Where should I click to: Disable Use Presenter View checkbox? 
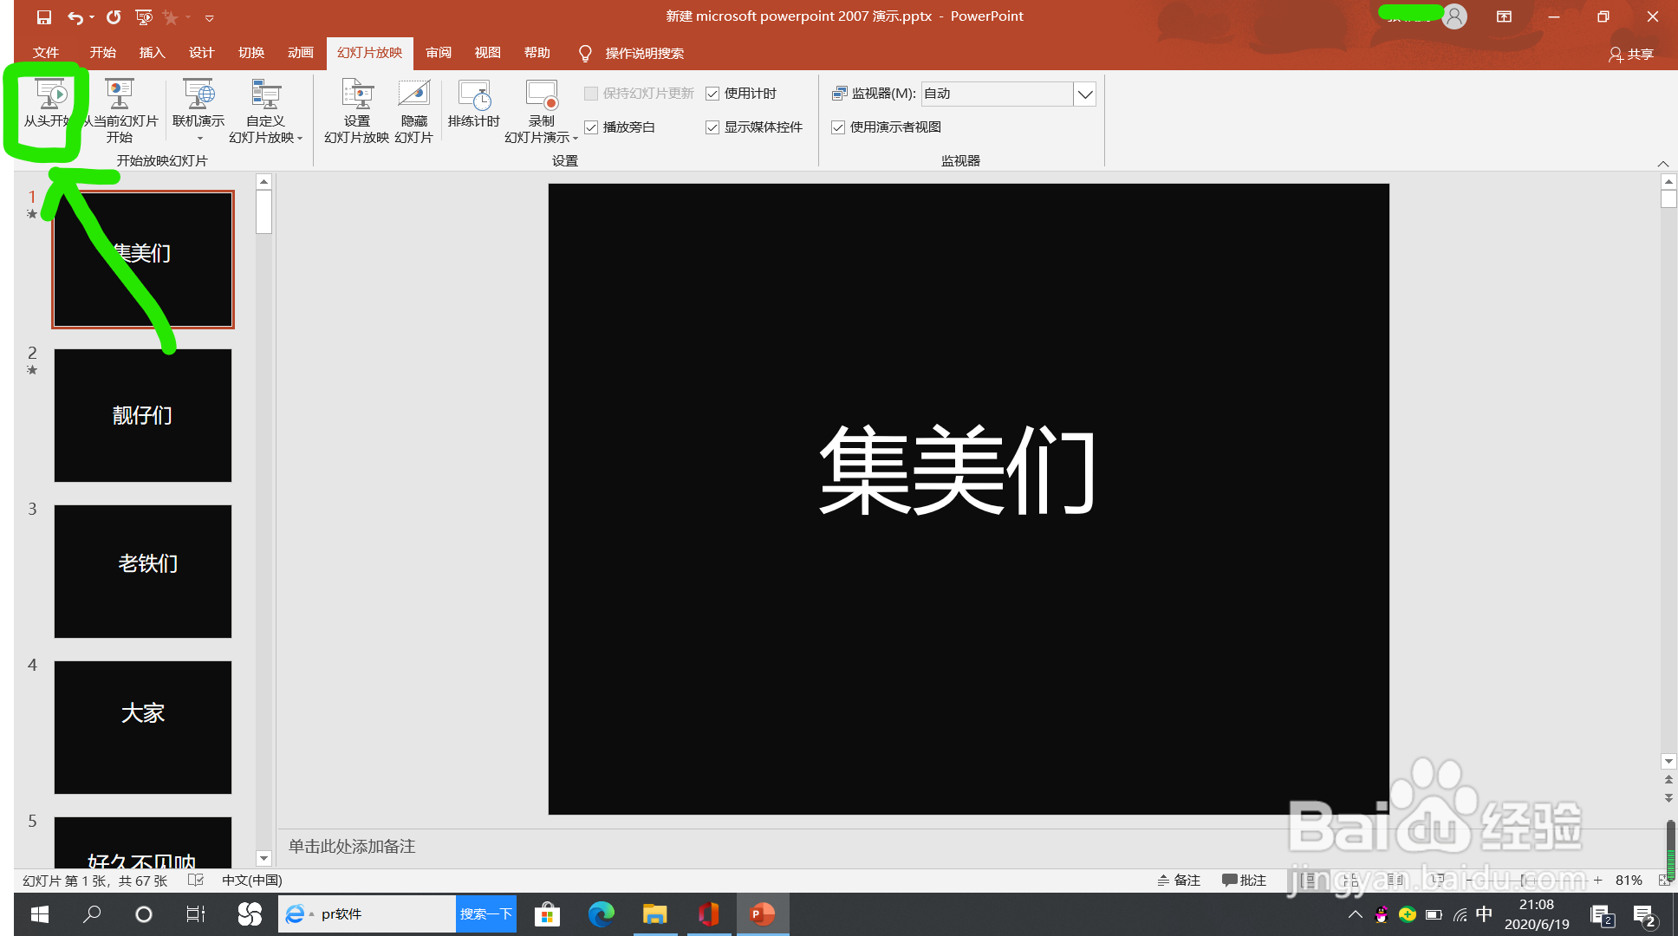click(x=838, y=127)
